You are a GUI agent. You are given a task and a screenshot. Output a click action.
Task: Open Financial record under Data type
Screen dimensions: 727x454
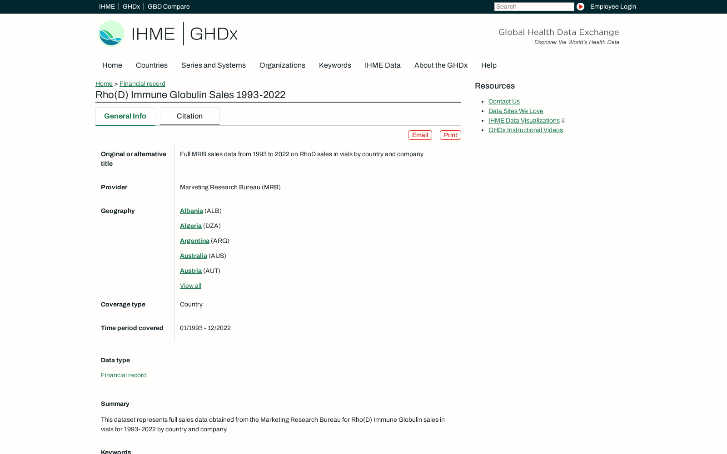tap(124, 375)
